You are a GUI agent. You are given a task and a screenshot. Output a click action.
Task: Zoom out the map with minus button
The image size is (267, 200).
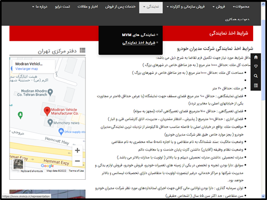[77, 161]
